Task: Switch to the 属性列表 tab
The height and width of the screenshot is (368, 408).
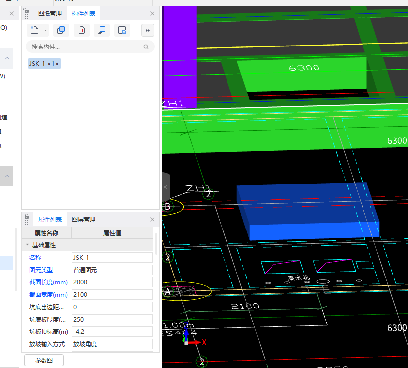Action: 50,220
